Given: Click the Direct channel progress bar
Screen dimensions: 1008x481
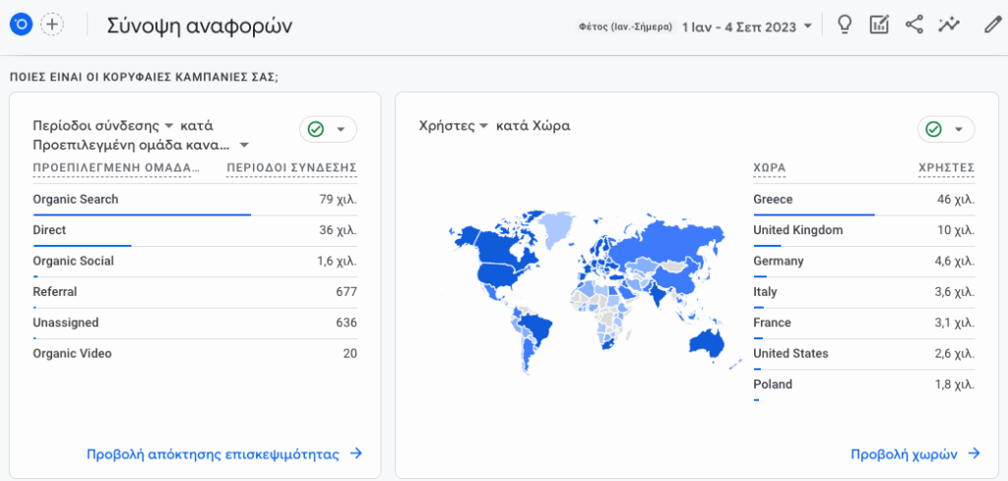Looking at the screenshot, I should coord(82,245).
